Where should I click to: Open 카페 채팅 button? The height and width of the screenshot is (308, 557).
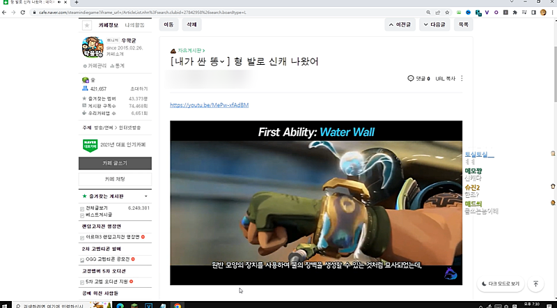[115, 179]
